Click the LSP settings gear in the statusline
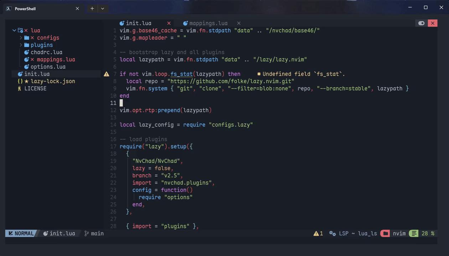Viewport: 449px width, 256px height. point(332,233)
